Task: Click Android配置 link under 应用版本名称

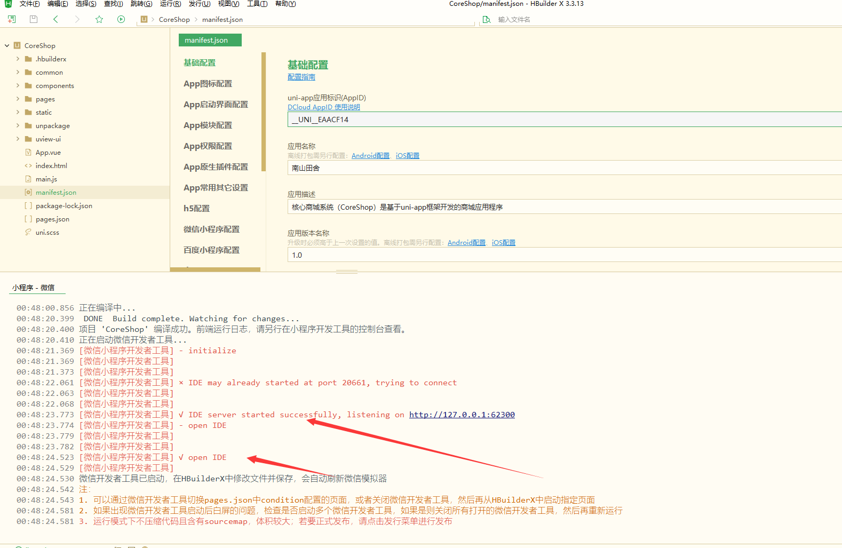Action: click(x=466, y=243)
